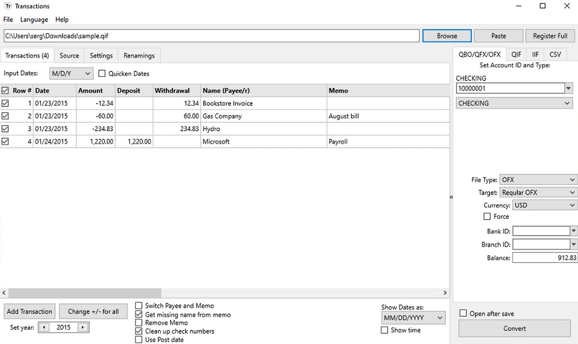This screenshot has height=344, width=578.
Task: Click the Memo column header
Action: (x=388, y=90)
